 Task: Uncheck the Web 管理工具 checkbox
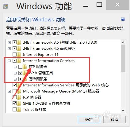pos(20,73)
